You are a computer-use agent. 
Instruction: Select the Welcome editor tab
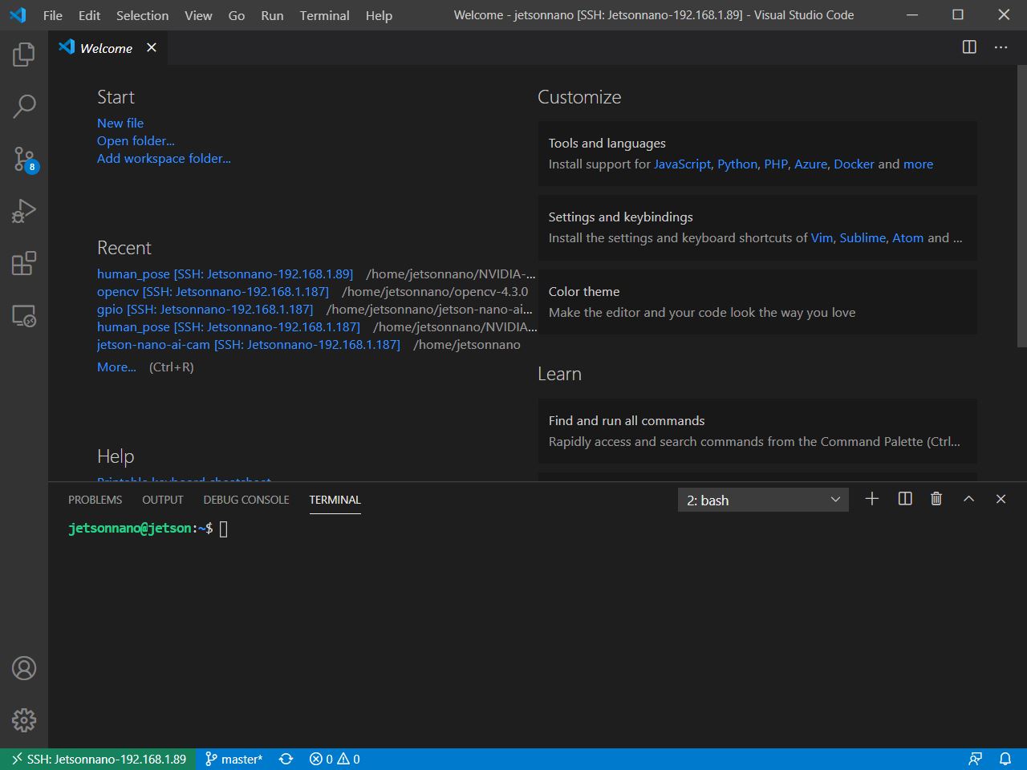108,48
